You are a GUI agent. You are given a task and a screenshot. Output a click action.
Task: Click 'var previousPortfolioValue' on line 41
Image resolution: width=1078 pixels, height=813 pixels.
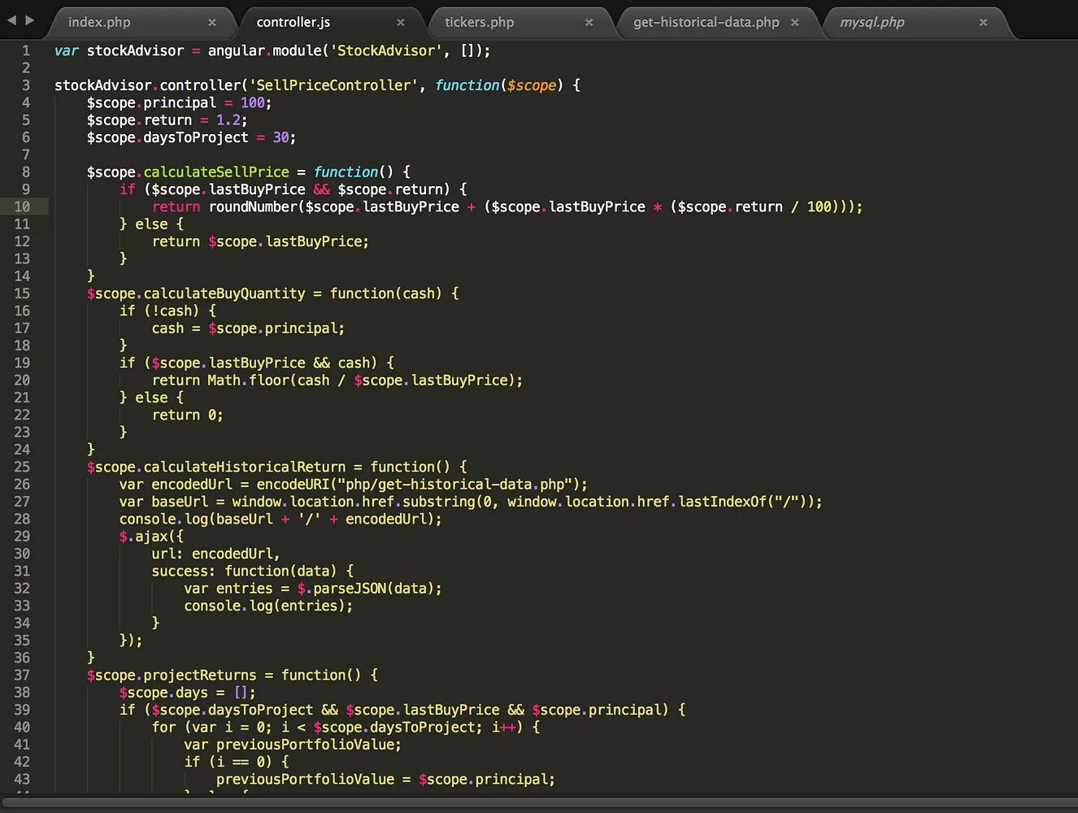pos(289,745)
